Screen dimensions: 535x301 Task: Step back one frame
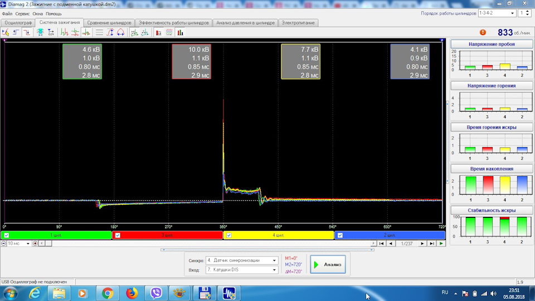[x=391, y=244]
